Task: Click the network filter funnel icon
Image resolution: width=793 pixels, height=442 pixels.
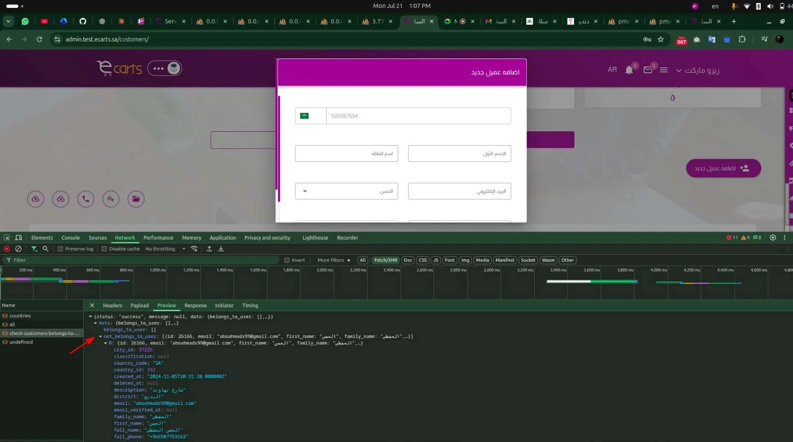Action: pyautogui.click(x=34, y=249)
